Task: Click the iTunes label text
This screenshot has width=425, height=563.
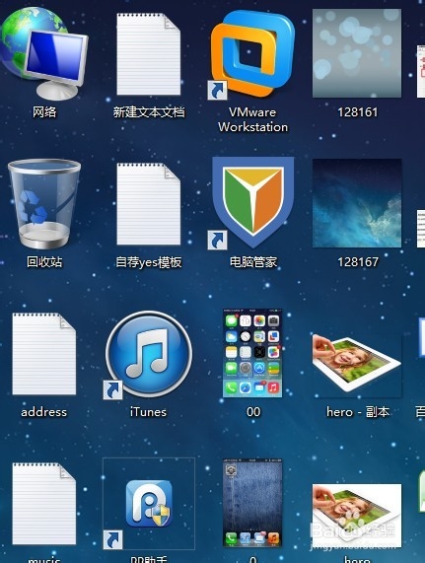Action: click(x=148, y=412)
